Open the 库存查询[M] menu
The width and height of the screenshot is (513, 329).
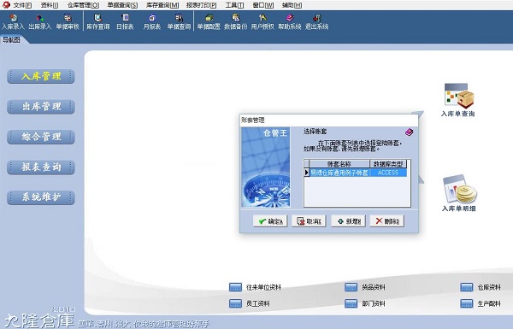[x=162, y=5]
